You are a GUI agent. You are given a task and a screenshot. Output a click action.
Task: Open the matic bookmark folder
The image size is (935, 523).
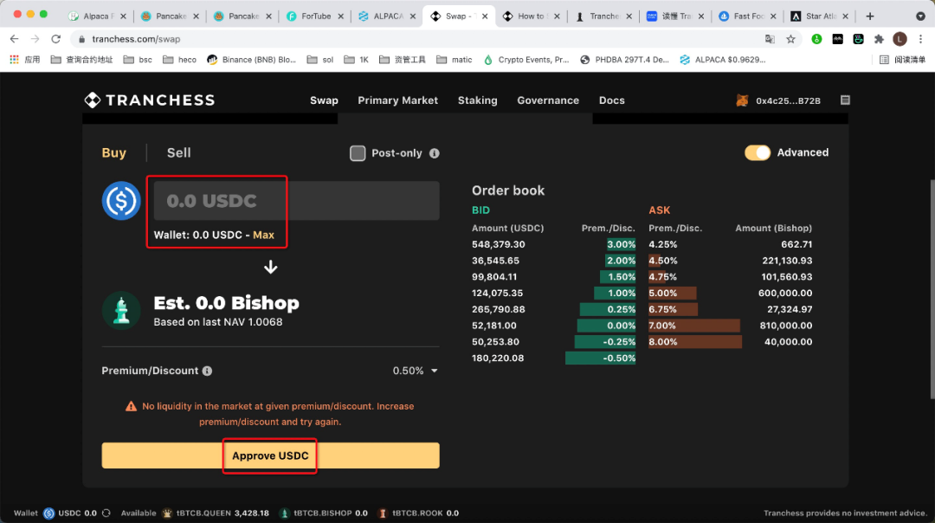pos(455,60)
